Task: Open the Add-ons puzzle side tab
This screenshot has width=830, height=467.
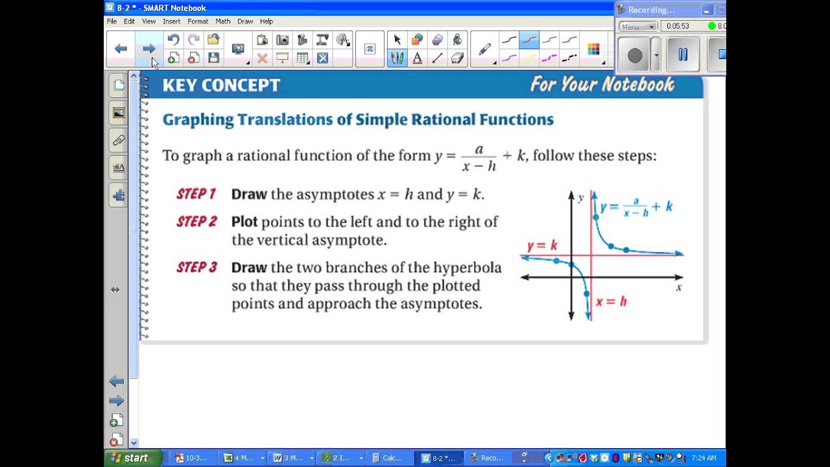Action: point(119,195)
